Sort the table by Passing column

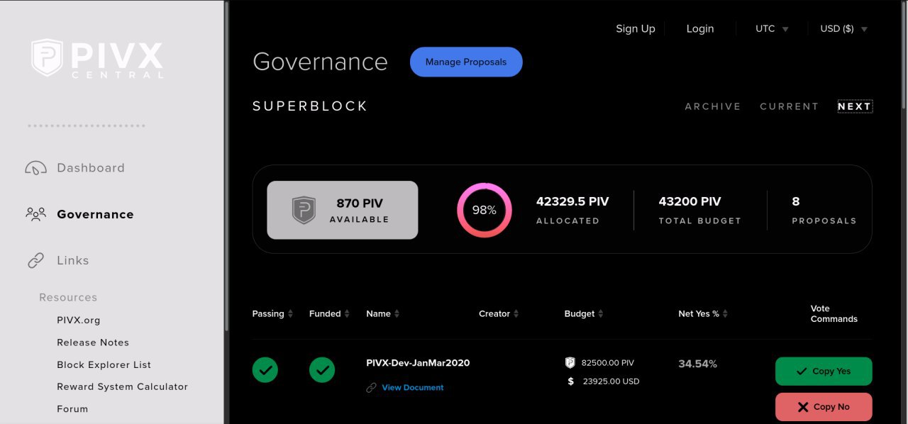pos(272,313)
